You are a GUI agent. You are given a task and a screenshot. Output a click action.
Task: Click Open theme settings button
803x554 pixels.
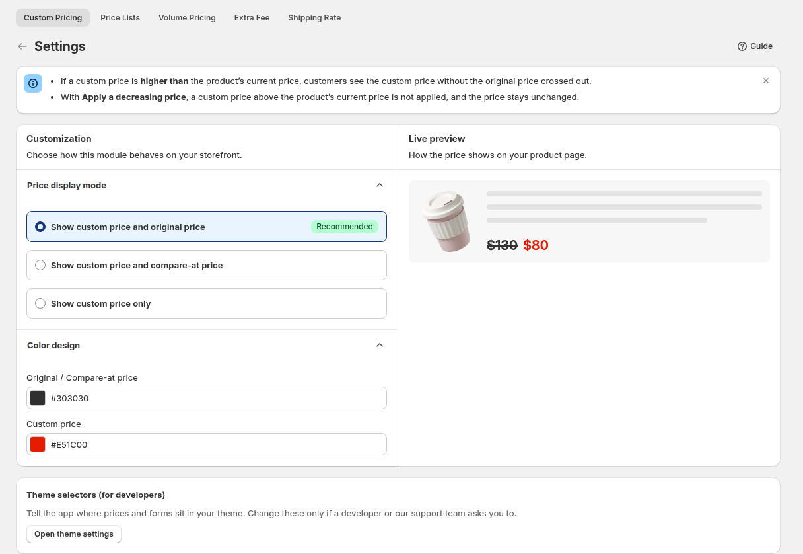coord(74,534)
